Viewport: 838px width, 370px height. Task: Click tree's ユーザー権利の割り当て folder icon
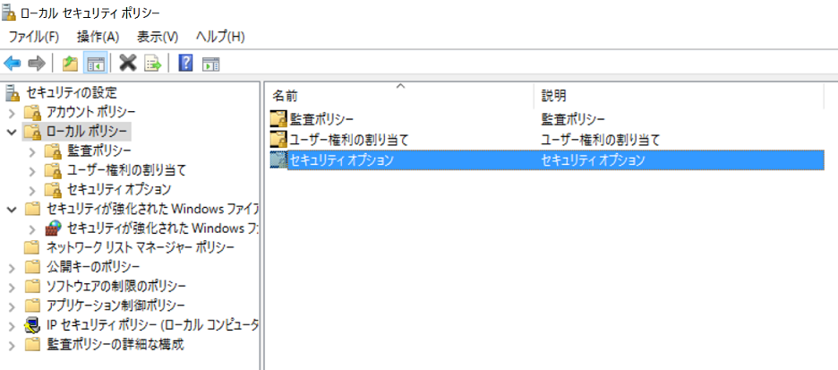(x=54, y=170)
